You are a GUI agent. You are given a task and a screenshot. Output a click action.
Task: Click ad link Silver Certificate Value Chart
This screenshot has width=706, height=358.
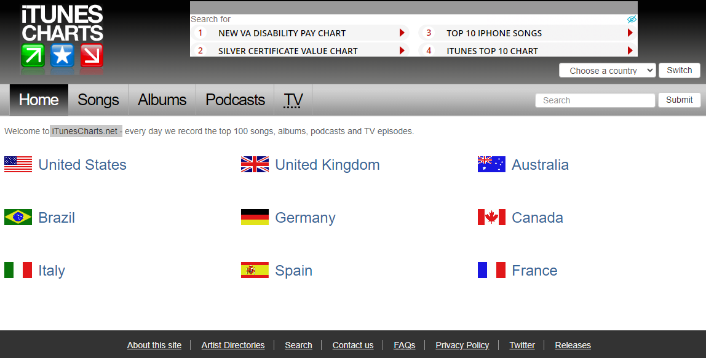pos(288,51)
